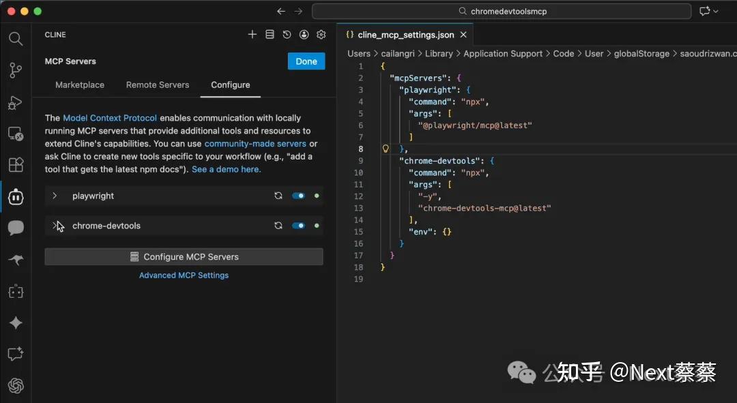Image resolution: width=737 pixels, height=403 pixels.
Task: Switch to the Marketplace tab
Action: coord(80,85)
